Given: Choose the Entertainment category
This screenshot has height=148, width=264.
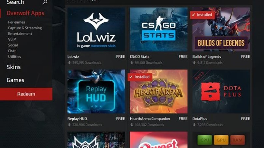Looking at the screenshot, I should (20, 34).
